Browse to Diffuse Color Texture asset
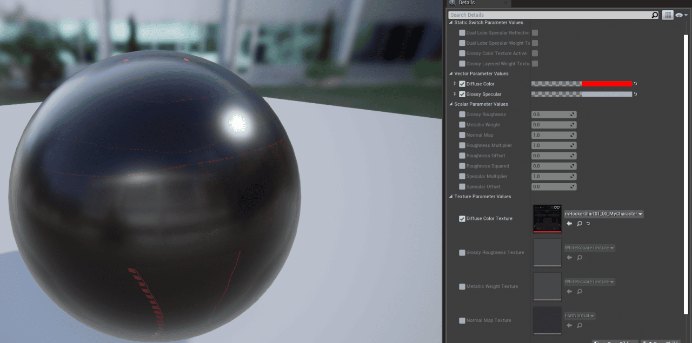Viewport: 692px width, 343px height. tap(579, 224)
